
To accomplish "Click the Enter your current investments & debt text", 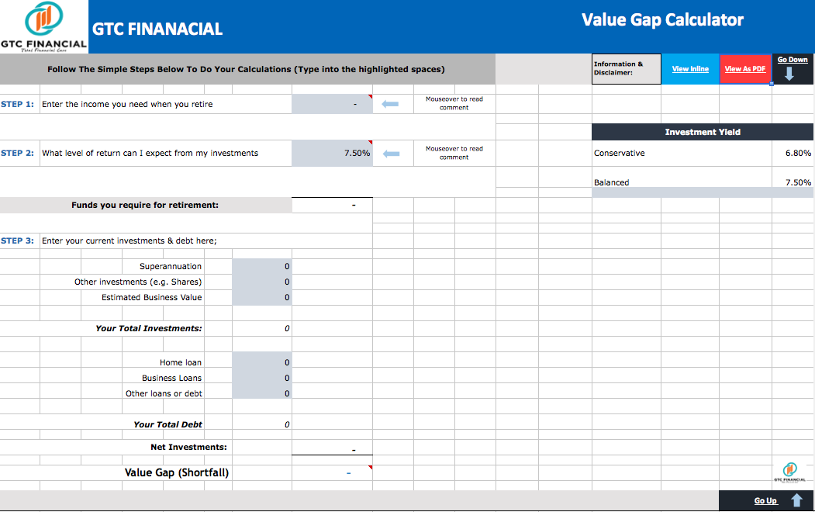I will point(129,240).
